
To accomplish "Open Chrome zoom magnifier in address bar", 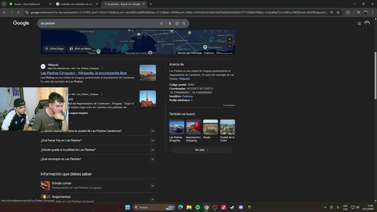I will (332, 12).
